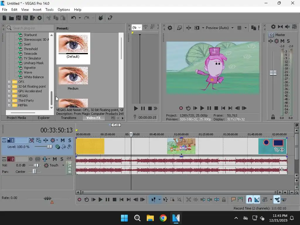Open video preview properties gear
The width and height of the screenshot is (300, 225).
170,28
